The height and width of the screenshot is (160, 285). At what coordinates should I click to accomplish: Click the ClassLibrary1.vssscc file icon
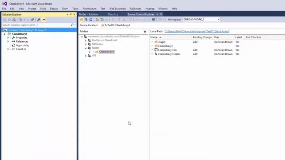156,54
